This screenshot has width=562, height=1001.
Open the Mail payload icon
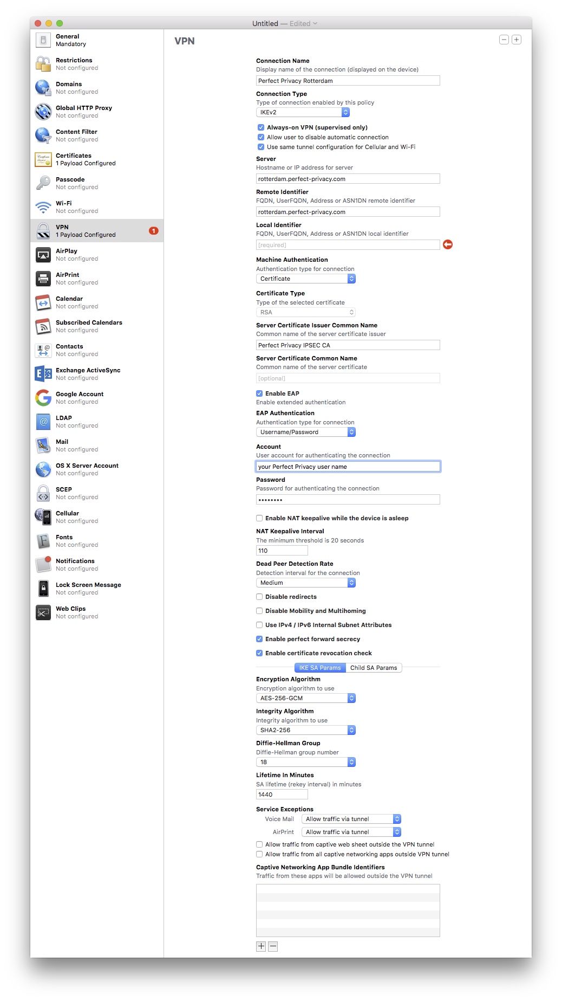click(43, 445)
